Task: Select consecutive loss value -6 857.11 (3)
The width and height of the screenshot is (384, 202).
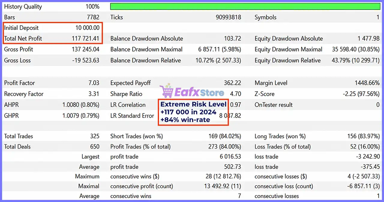Action: pyautogui.click(x=363, y=186)
